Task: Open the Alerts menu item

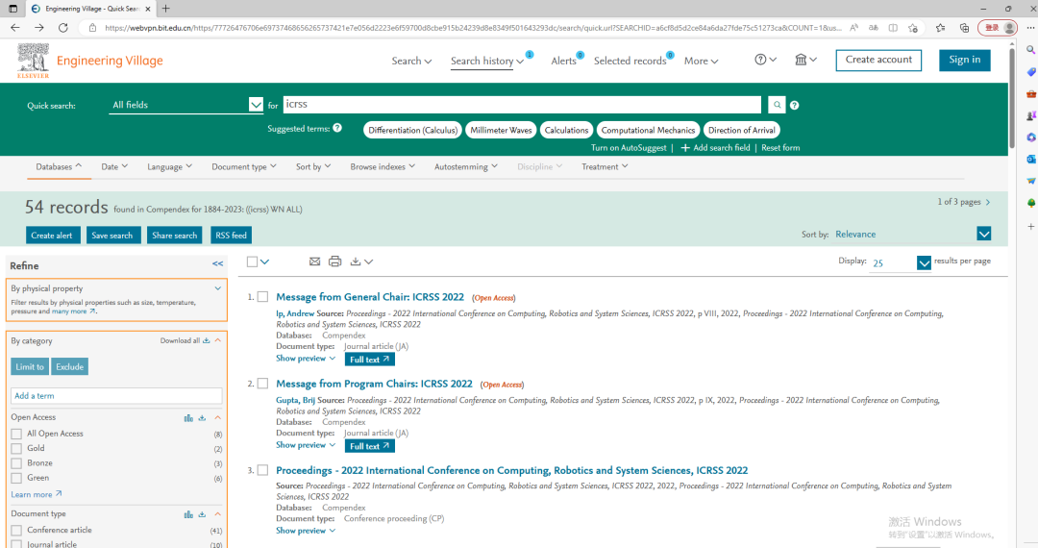Action: point(563,61)
